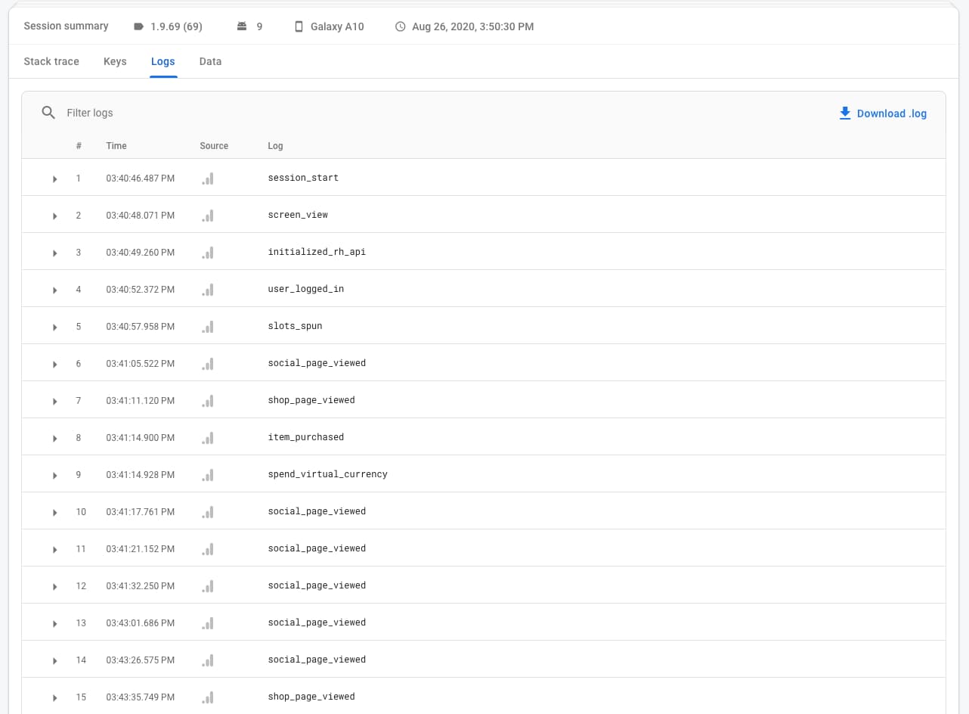Viewport: 969px width, 714px height.
Task: Expand log row 12 social_page_viewed
Action: point(54,587)
